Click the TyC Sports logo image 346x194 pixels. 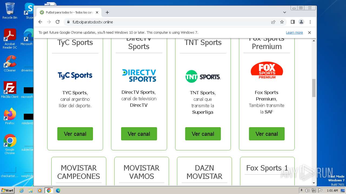(x=75, y=75)
